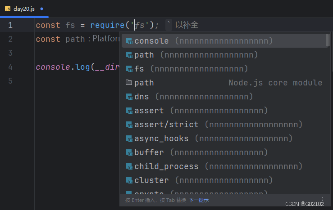
Task: Open the completion popup three-dot options menu
Action: [322, 199]
